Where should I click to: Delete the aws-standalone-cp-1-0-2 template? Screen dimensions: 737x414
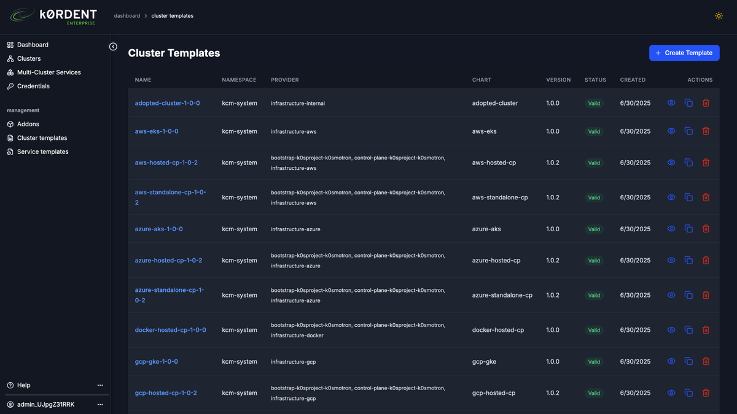coord(706,197)
